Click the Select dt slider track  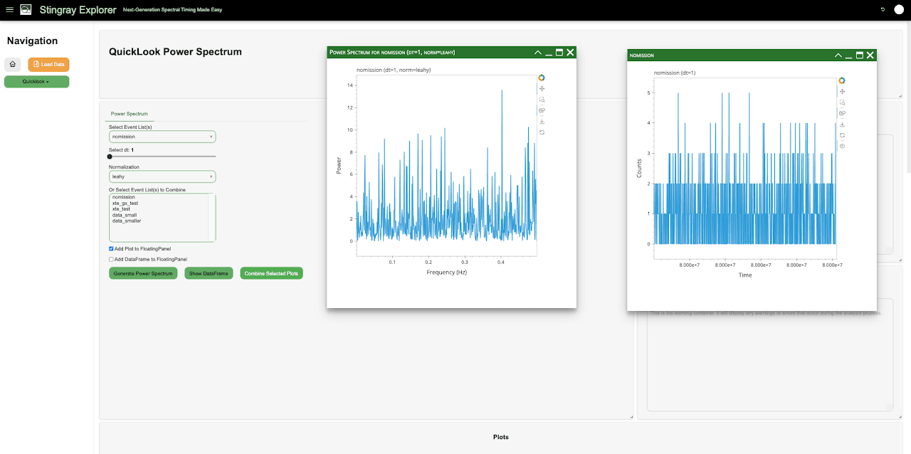(x=162, y=157)
